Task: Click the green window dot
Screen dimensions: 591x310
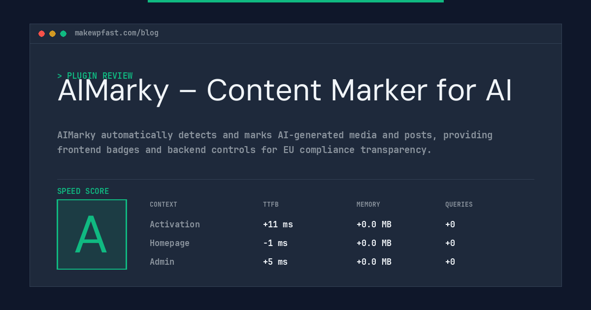Action: [63, 33]
